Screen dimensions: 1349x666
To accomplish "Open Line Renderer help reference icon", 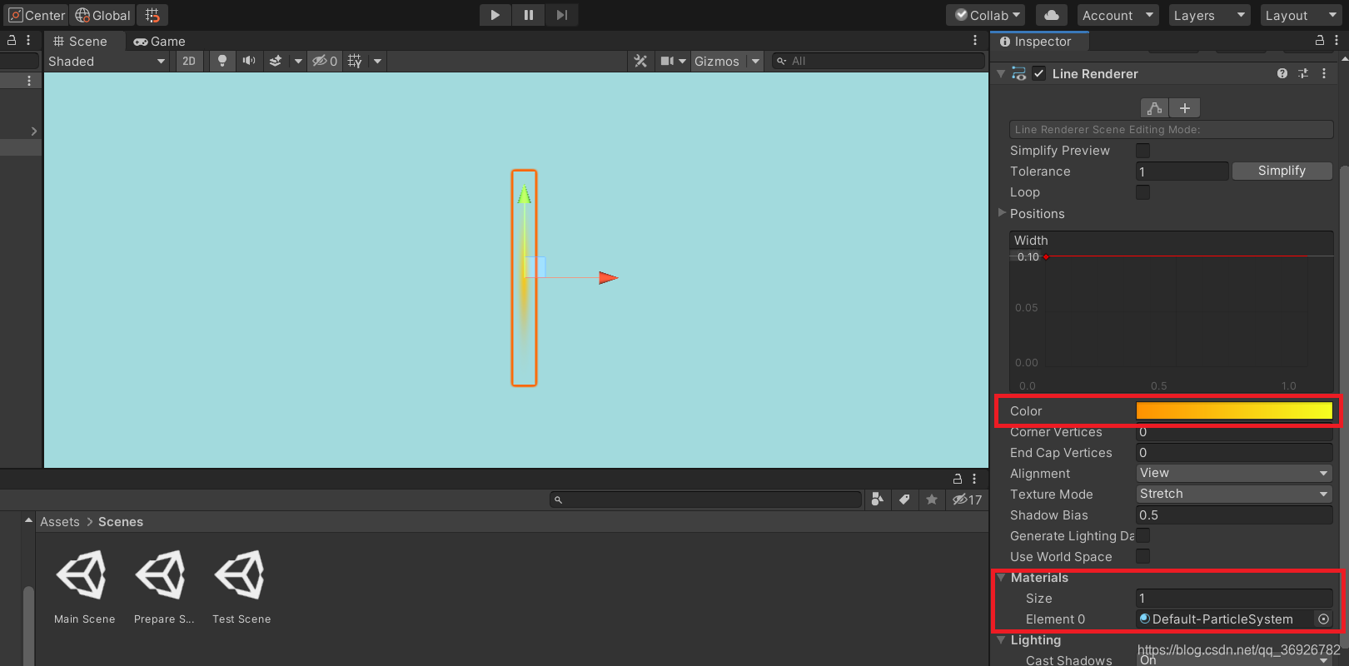I will coord(1282,73).
